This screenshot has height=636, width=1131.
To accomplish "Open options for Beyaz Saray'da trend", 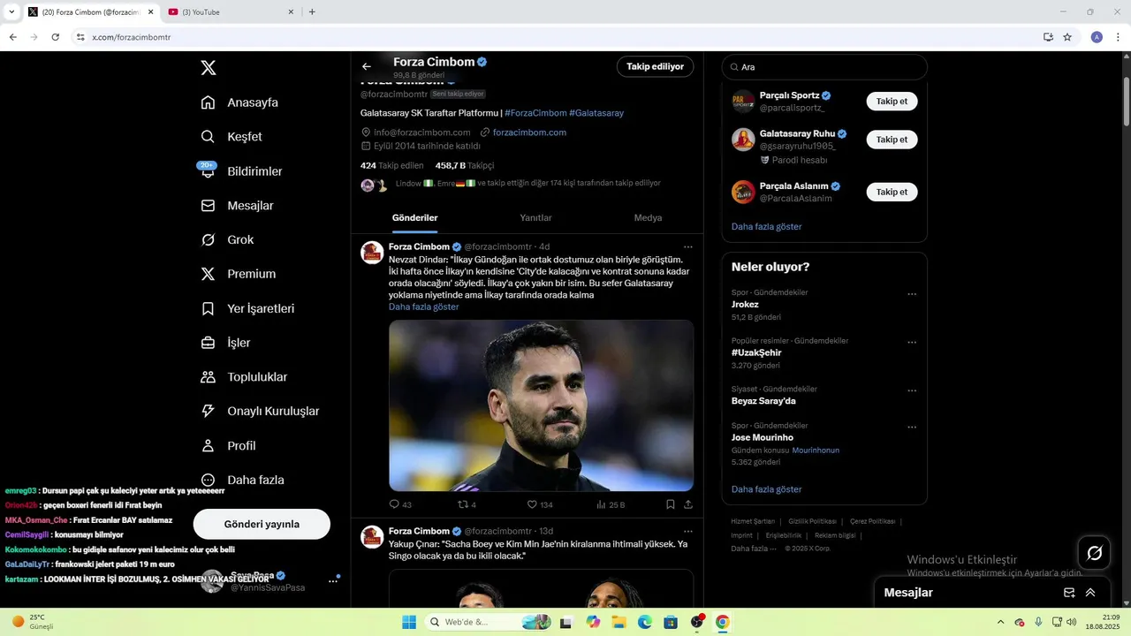I will point(912,390).
